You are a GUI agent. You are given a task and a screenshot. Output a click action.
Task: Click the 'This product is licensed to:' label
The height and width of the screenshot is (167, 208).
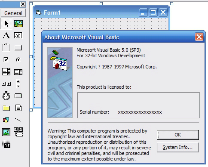pyautogui.click(x=104, y=87)
